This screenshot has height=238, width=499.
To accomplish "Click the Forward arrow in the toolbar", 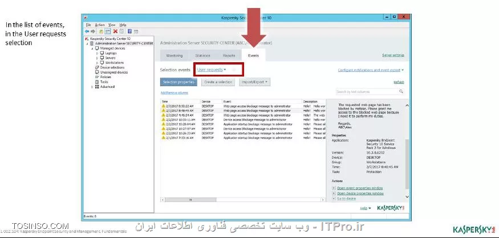I will click(x=92, y=31).
